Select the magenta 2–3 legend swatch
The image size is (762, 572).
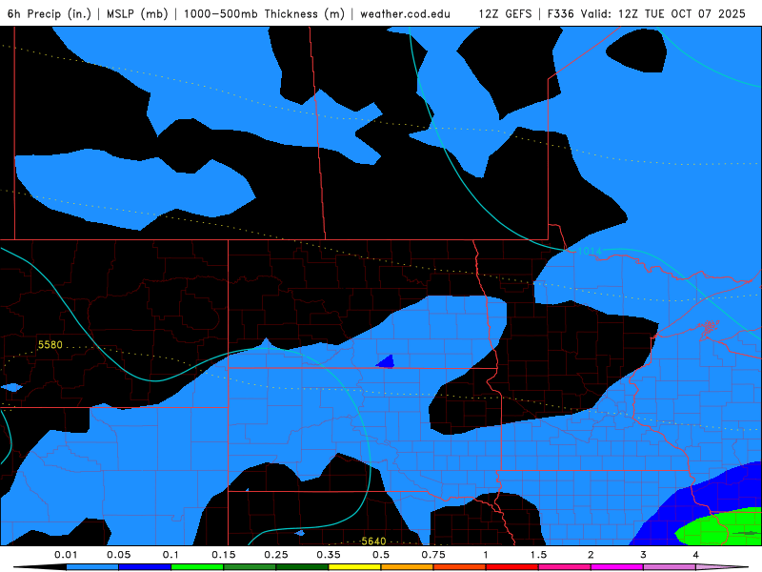(617, 567)
